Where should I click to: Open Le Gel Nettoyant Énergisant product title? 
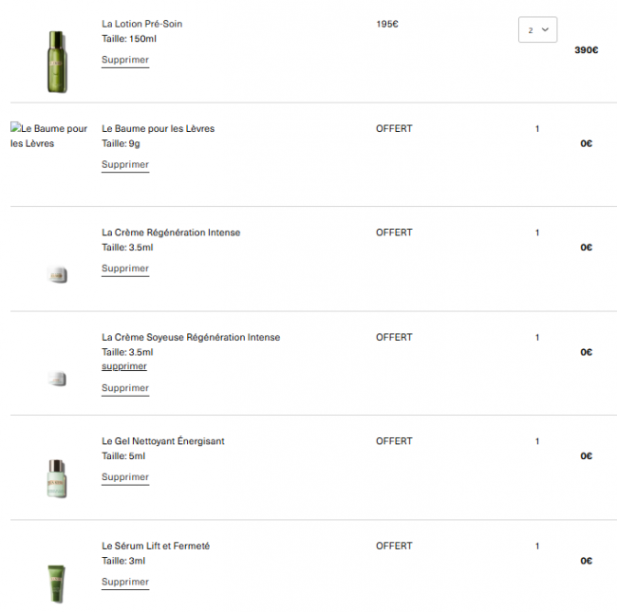pyautogui.click(x=163, y=441)
